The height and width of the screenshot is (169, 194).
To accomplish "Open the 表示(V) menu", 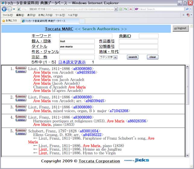I will point(31,15).
